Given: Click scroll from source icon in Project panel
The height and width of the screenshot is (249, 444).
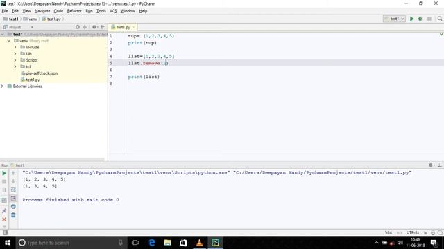Looking at the screenshot, I should pos(78,27).
